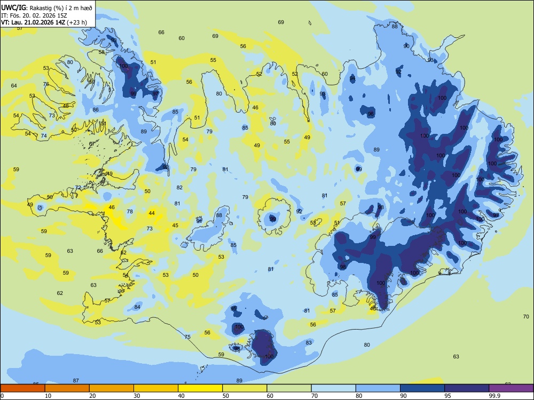Click the humidity value '44' on the map
Viewport: 534px width, 400px height.
(x=152, y=213)
